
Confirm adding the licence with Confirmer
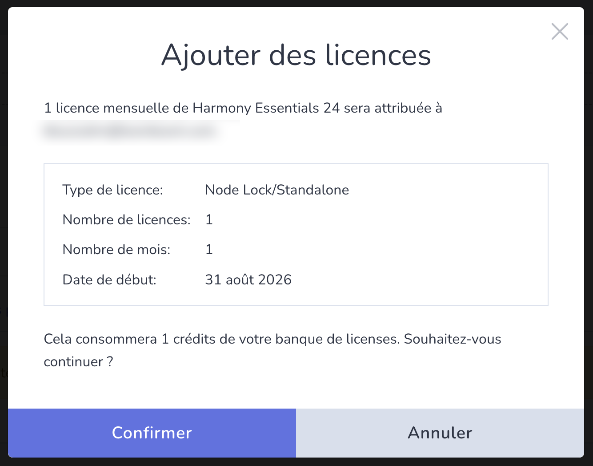click(152, 433)
